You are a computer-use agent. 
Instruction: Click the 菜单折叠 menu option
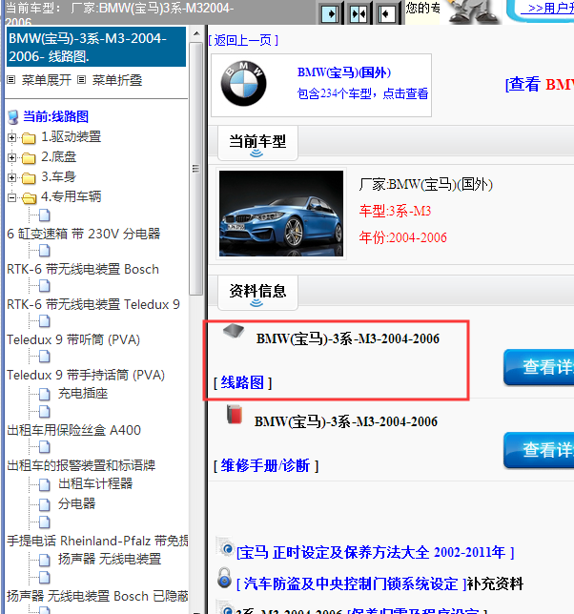tap(117, 80)
